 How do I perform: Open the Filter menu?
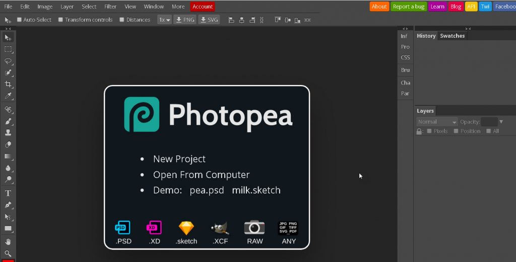click(x=110, y=7)
